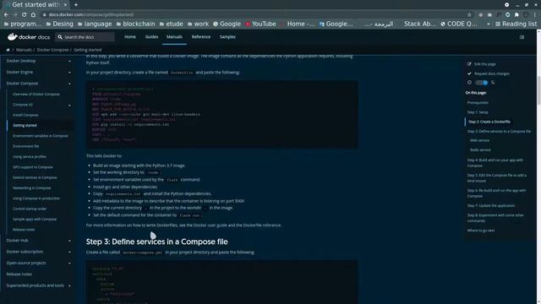Click the sidebar toggle icon in the header
This screenshot has height=304, width=541.
(x=522, y=37)
